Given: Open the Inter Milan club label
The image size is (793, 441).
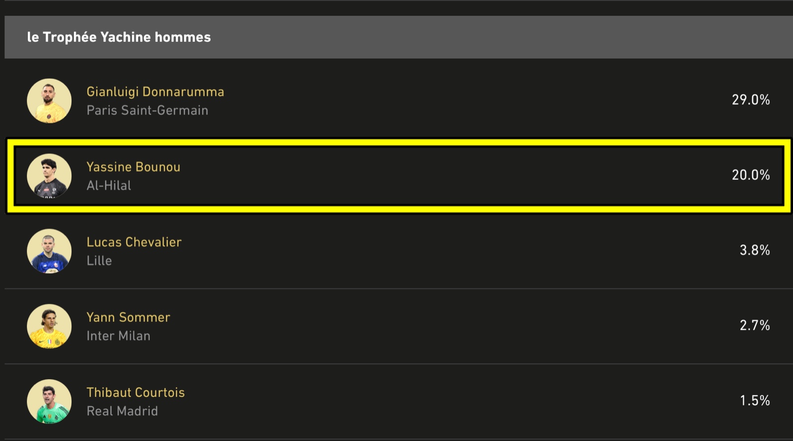Looking at the screenshot, I should (x=118, y=336).
